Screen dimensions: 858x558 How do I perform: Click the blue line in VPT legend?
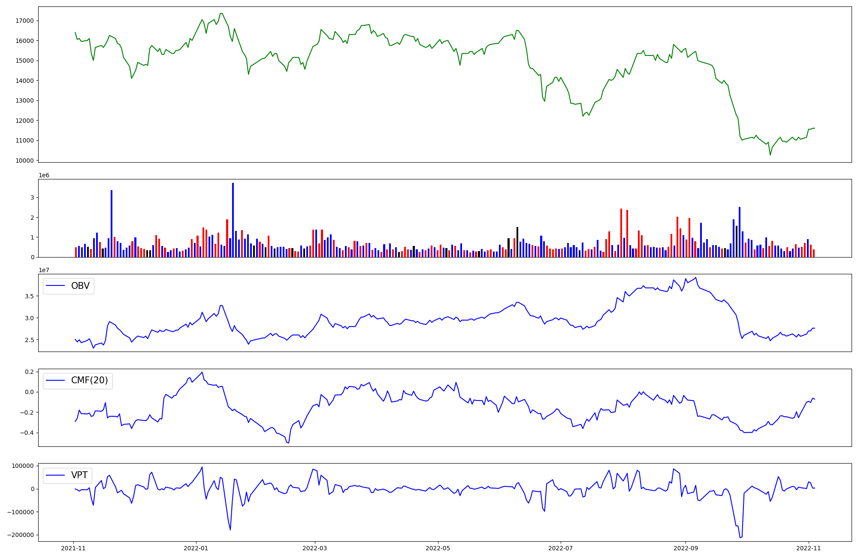55,475
